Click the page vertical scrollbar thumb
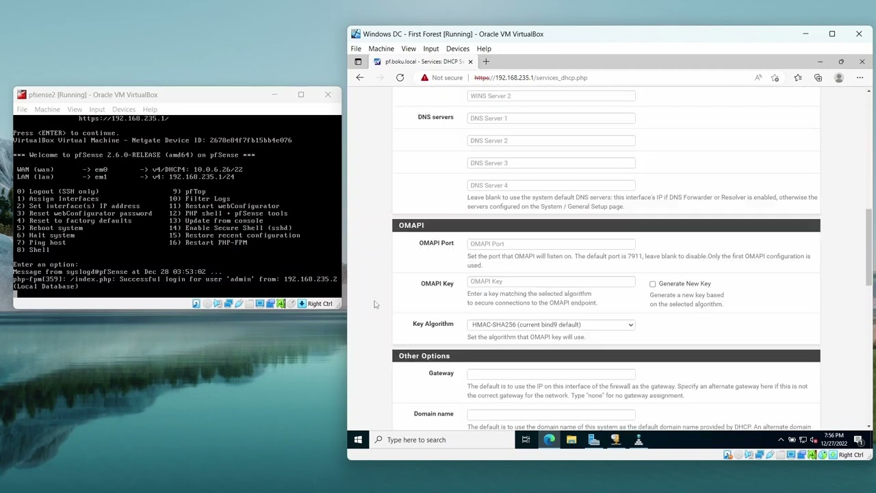This screenshot has height=493, width=876. point(869,248)
